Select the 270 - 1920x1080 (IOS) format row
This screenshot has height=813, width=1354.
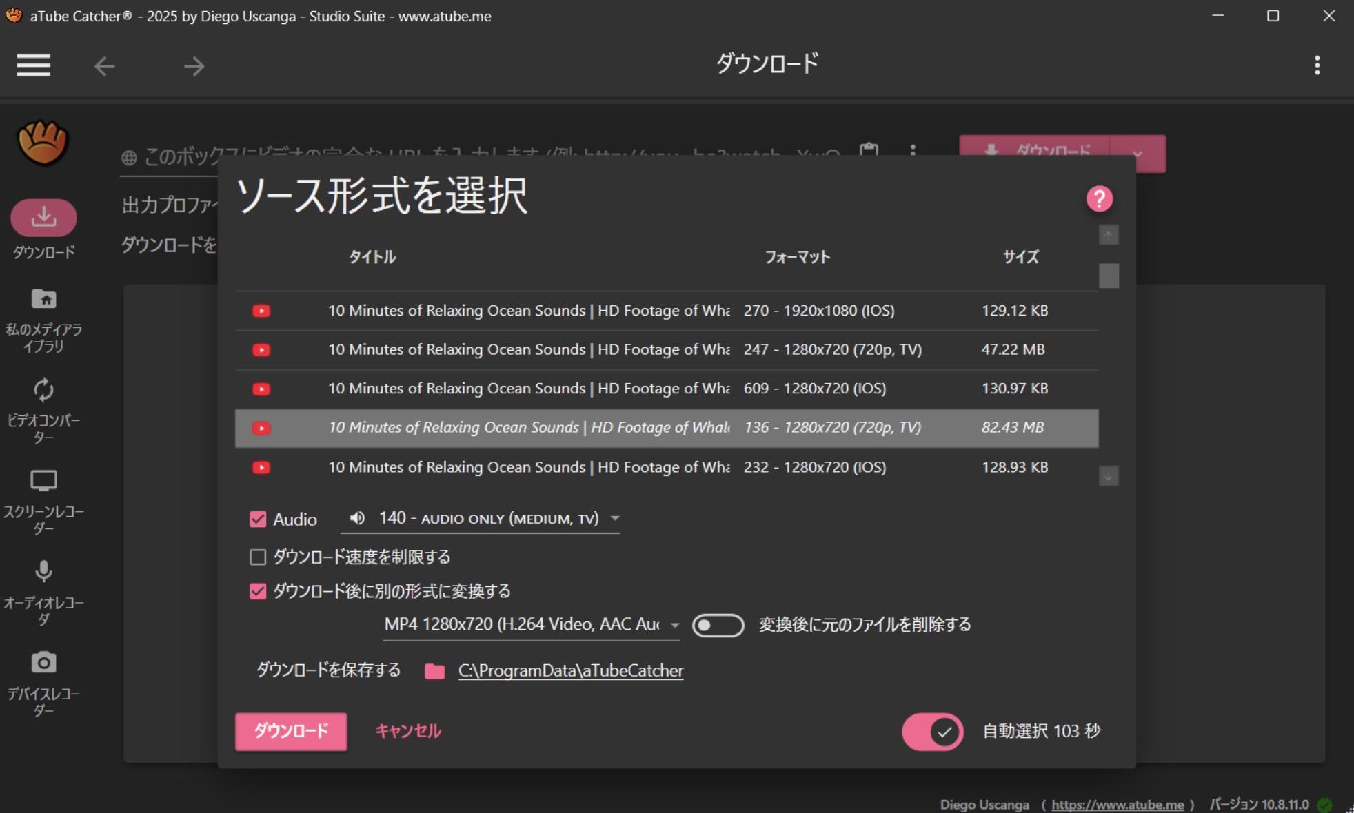pyautogui.click(x=666, y=311)
